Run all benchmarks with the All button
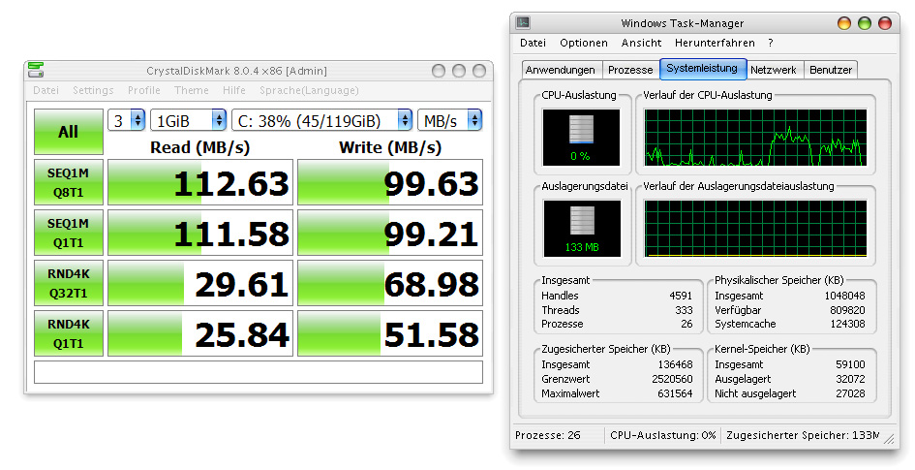The image size is (915, 470). pyautogui.click(x=69, y=132)
